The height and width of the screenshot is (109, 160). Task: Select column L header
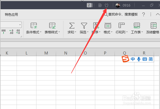(27, 53)
